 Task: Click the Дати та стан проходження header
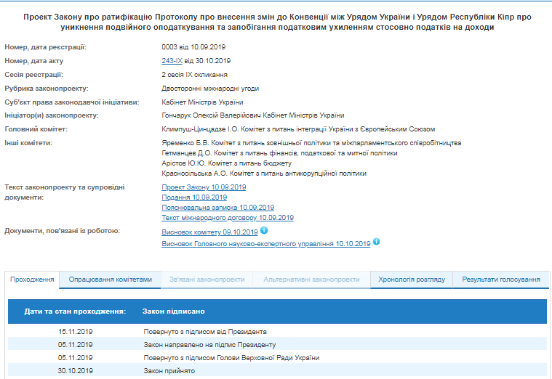pos(75,311)
